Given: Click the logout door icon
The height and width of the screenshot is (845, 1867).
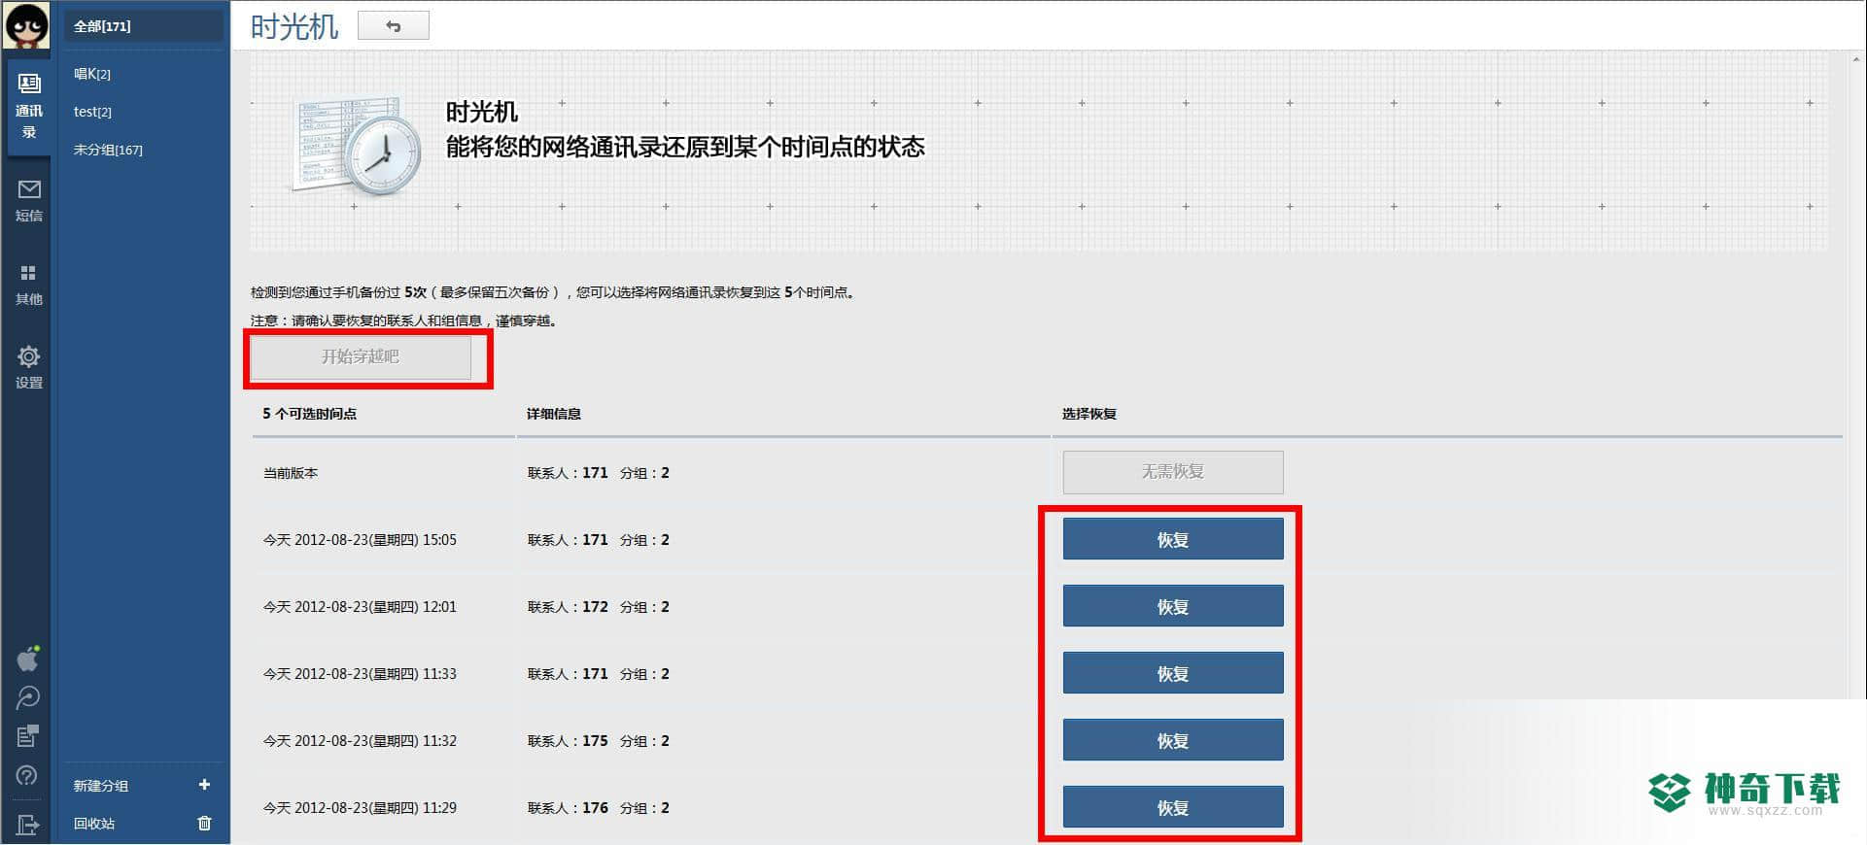Looking at the screenshot, I should point(28,824).
